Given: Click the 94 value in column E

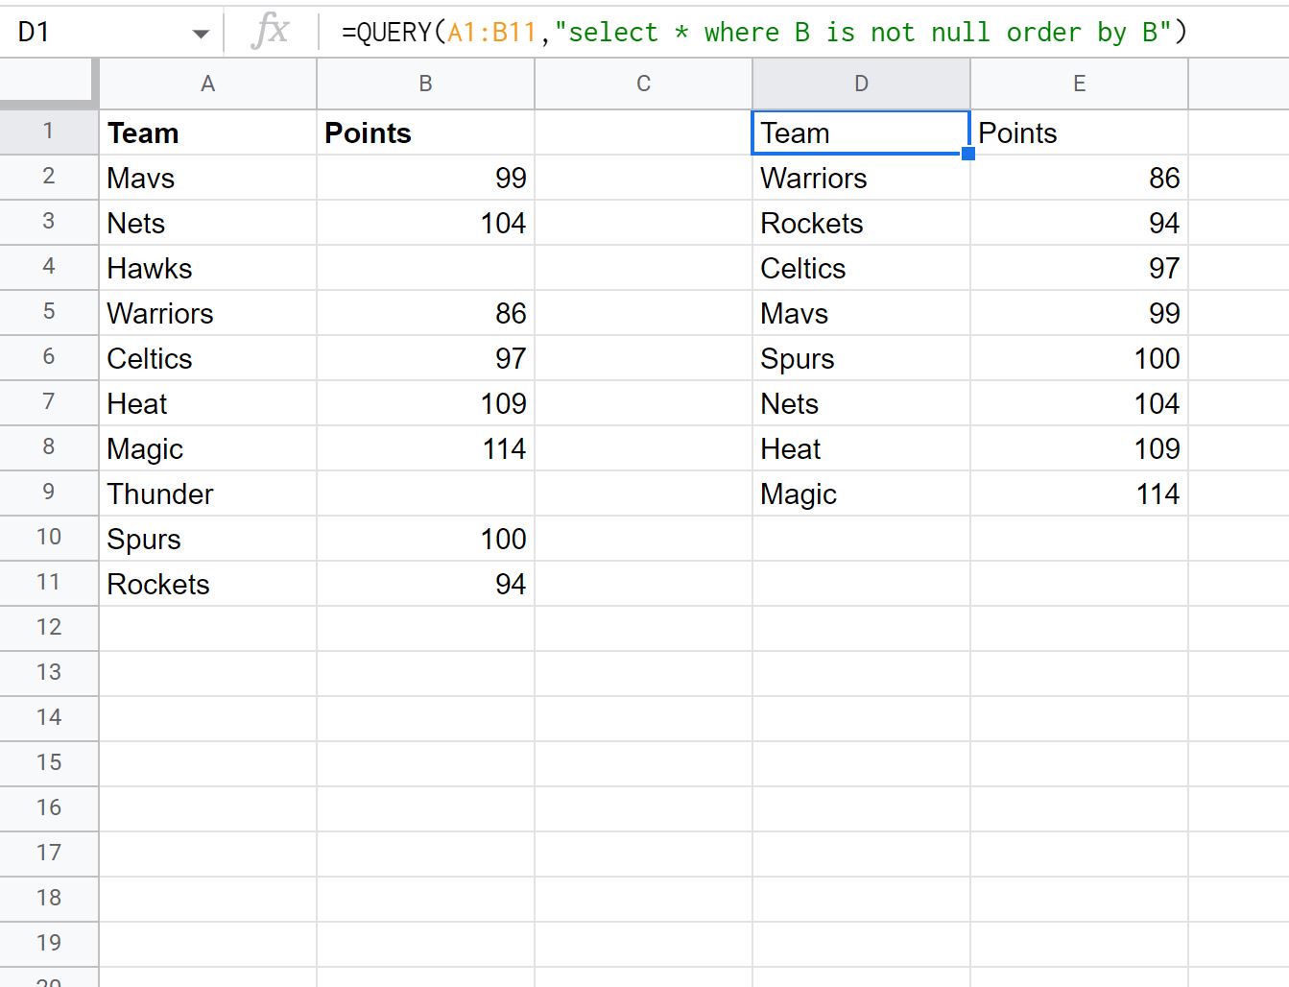Looking at the screenshot, I should (1079, 223).
